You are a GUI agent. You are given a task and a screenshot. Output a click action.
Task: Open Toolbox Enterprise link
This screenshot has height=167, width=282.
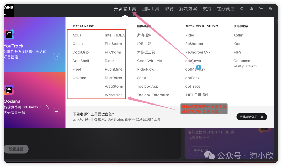(x=153, y=95)
